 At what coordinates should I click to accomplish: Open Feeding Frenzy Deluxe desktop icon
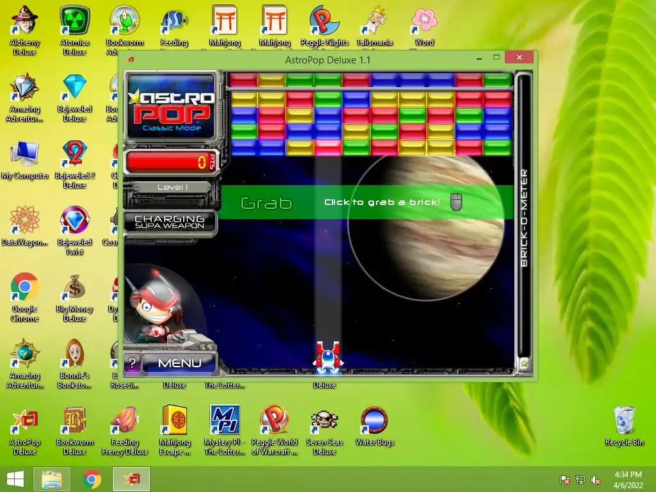(x=125, y=431)
